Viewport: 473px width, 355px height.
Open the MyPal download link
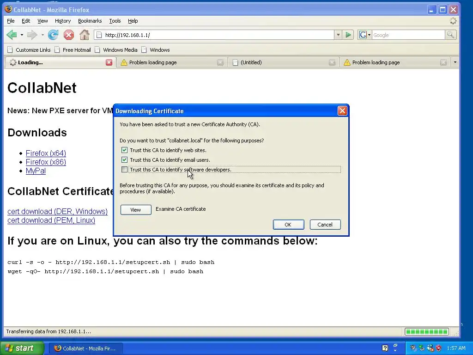pos(36,171)
